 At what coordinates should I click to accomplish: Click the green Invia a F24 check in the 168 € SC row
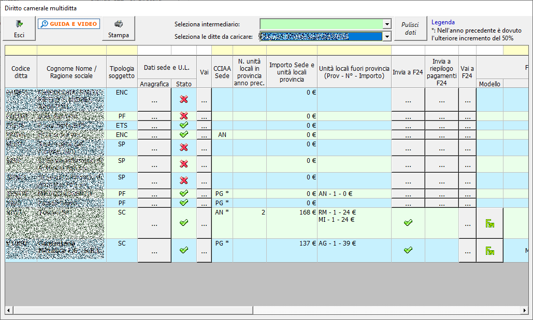pos(408,222)
